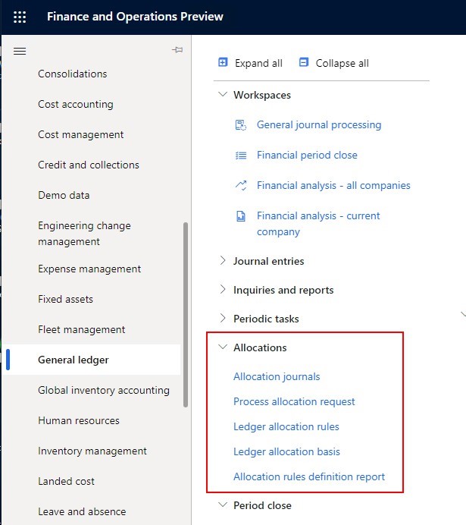466x525 pixels.
Task: Click the Financial analysis current company icon
Action: (241, 216)
